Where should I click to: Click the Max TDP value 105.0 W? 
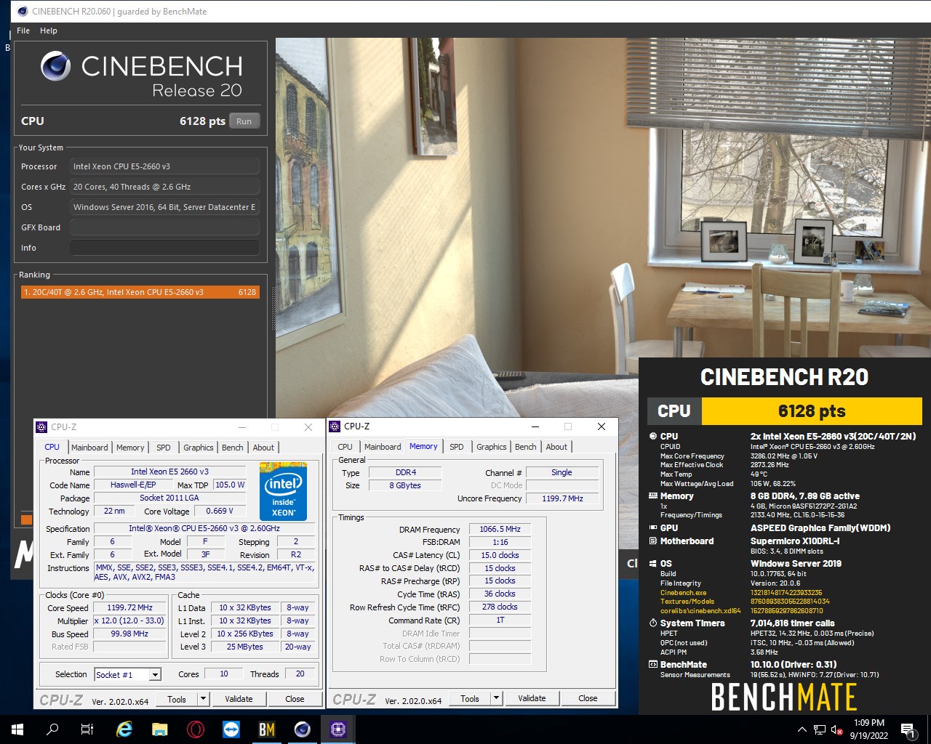(x=230, y=485)
